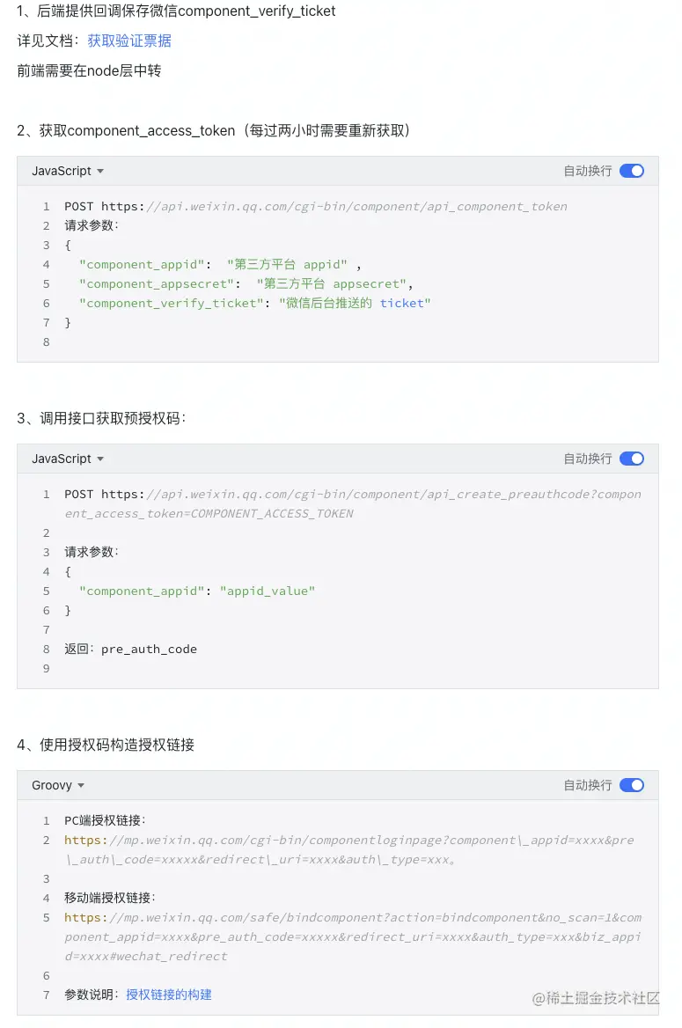Toggle 自动换行 in the pre-auth code block
The width and height of the screenshot is (682, 1028).
[x=632, y=459]
